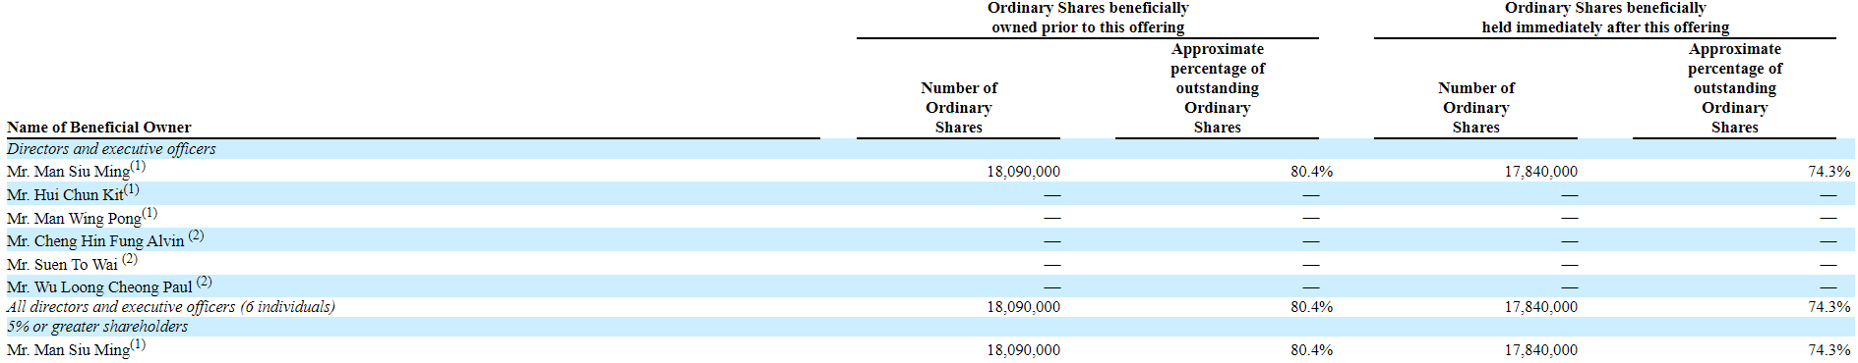Select the '5% or greater shareholders' heading
Image resolution: width=1858 pixels, height=363 pixels.
point(97,327)
